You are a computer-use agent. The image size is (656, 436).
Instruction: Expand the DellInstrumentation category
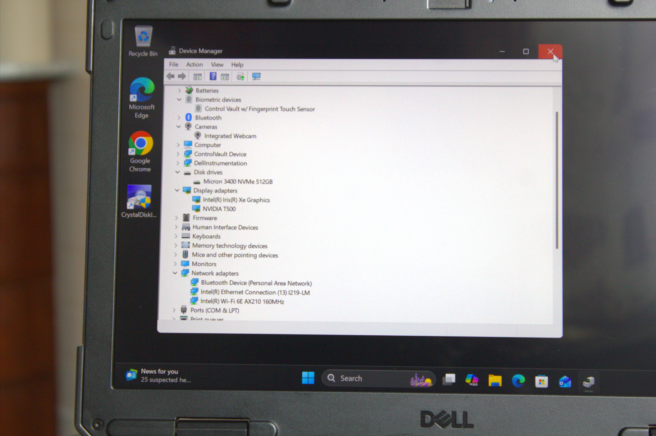tap(178, 163)
